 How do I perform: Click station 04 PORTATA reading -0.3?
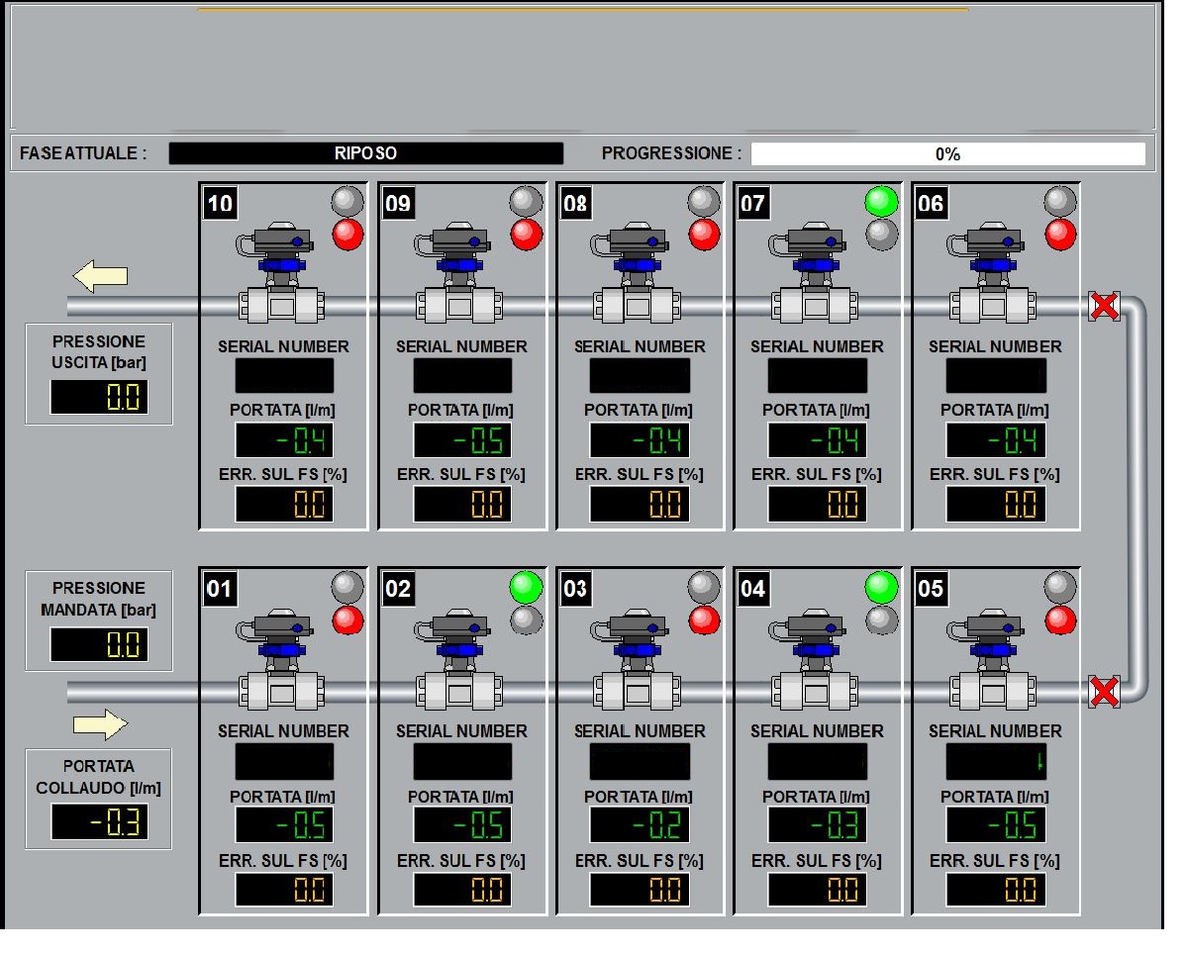click(818, 824)
